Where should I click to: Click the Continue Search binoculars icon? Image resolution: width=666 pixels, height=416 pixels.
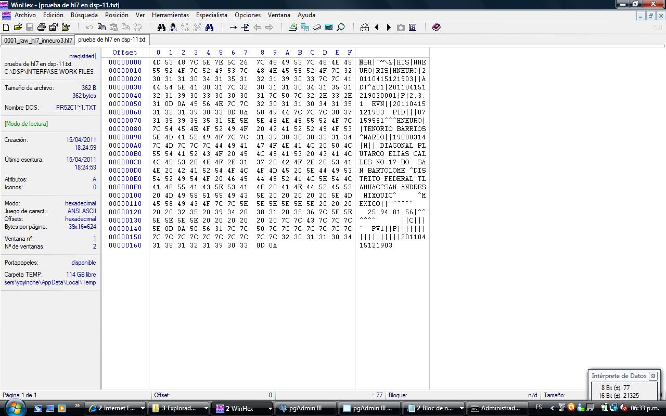pos(209,27)
